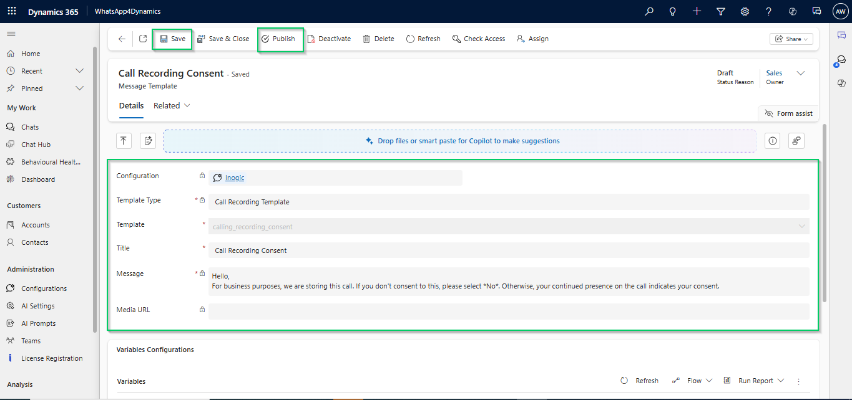Expand the header chevron next to Owner
Viewport: 852px width, 400px height.
pos(801,74)
